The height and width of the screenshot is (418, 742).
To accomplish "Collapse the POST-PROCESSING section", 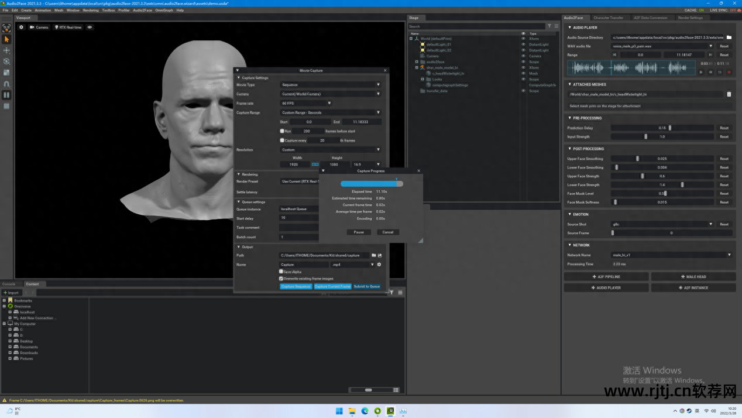I will (570, 149).
